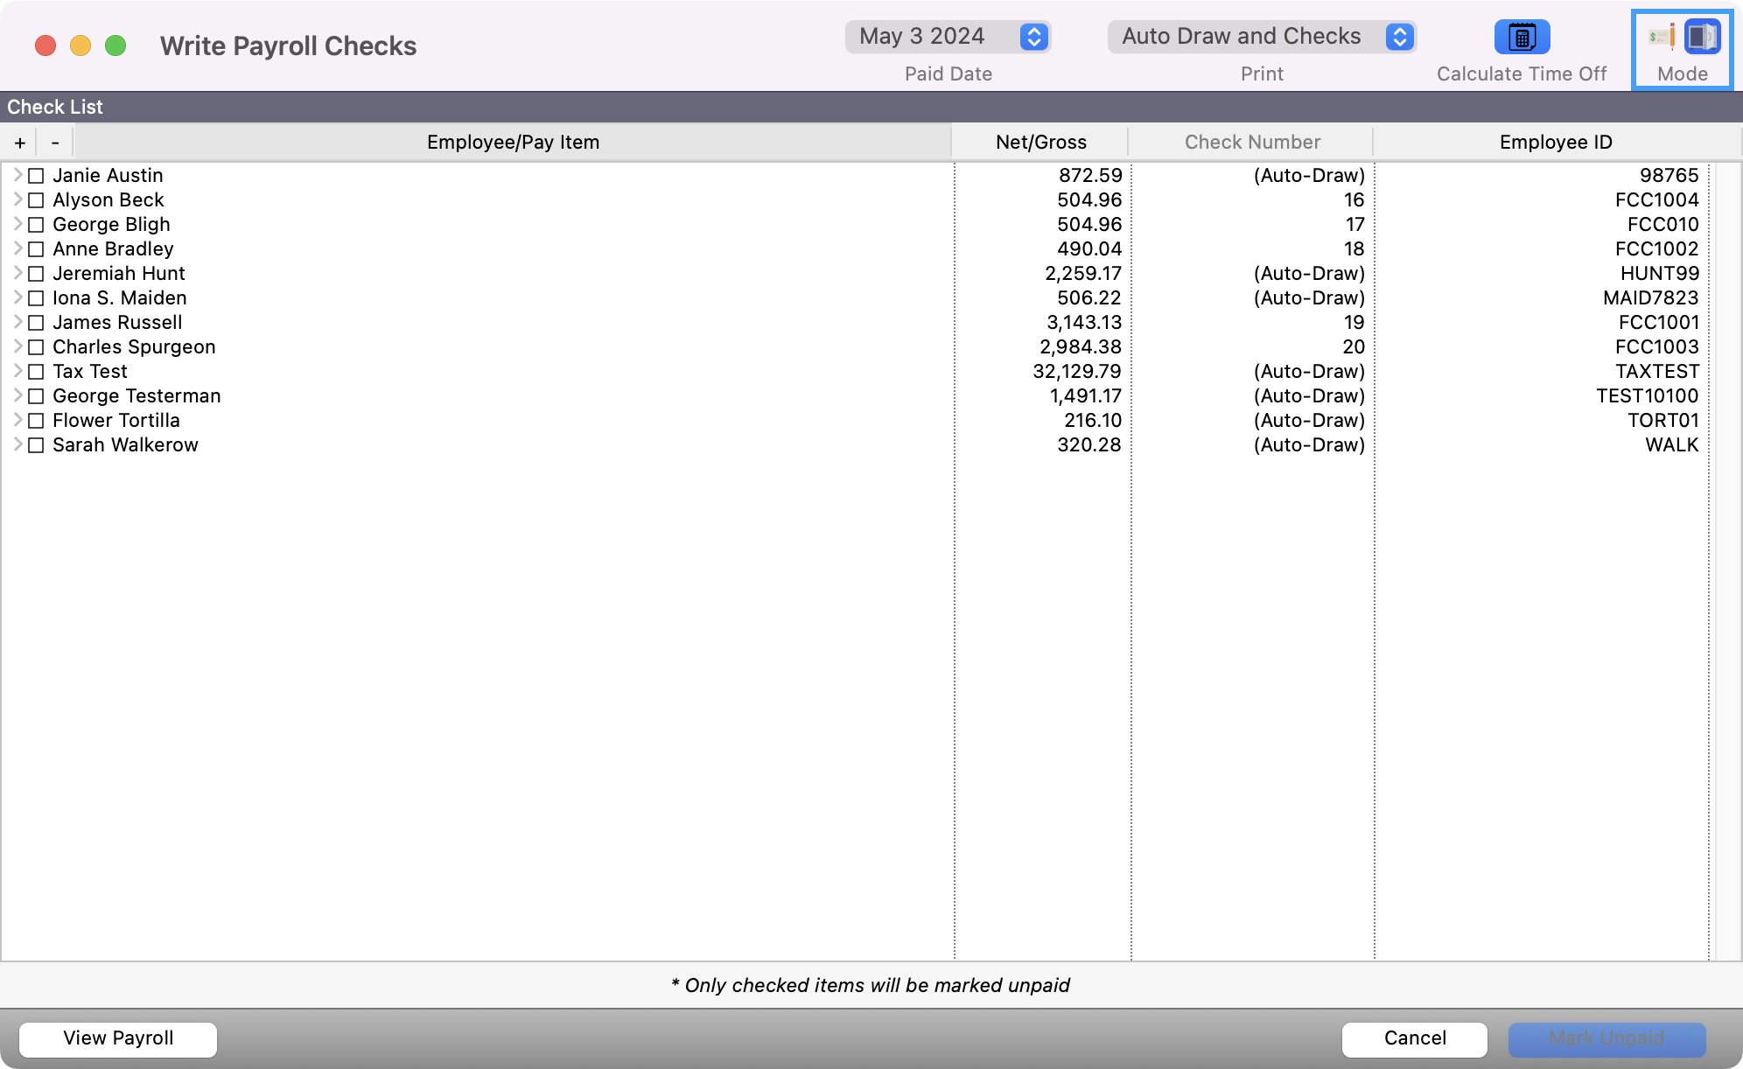Select the Flower Tortilla row name
Viewport: 1743px width, 1069px height.
(x=115, y=421)
